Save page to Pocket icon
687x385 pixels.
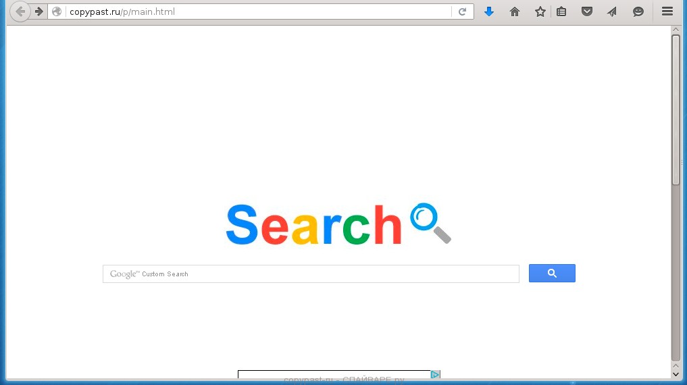586,12
